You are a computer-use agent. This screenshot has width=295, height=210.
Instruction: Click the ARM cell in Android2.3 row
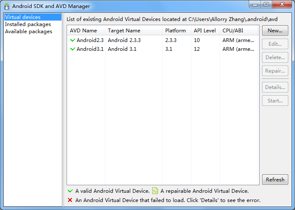point(238,40)
